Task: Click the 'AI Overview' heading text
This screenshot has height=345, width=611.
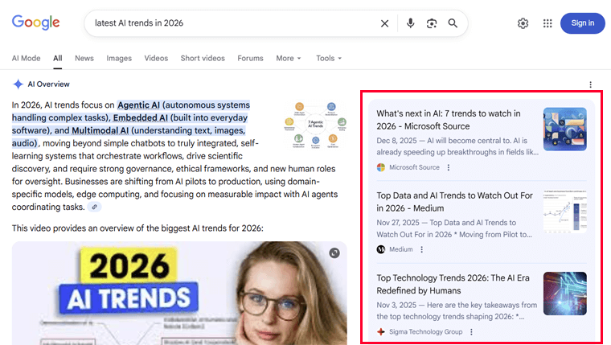Action: click(x=48, y=84)
